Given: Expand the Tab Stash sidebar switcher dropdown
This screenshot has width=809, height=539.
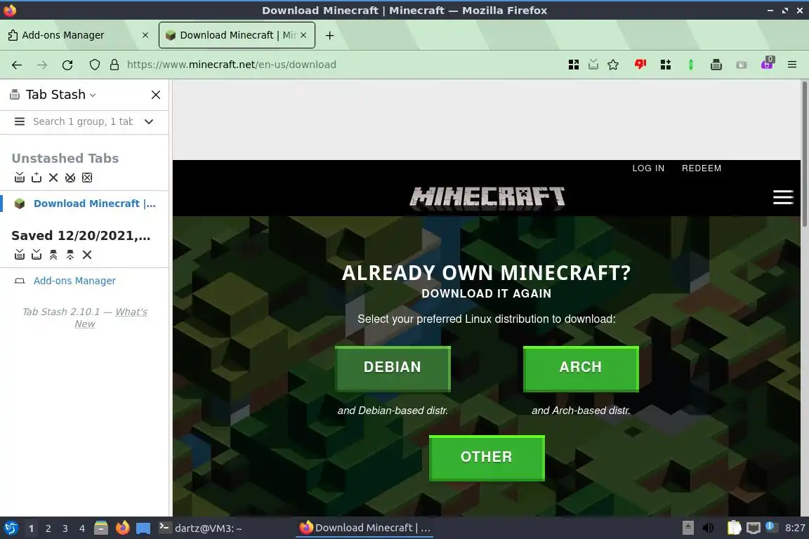Looking at the screenshot, I should (x=93, y=95).
